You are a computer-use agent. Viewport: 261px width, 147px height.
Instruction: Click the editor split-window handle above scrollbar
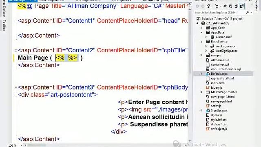tap(190, 5)
